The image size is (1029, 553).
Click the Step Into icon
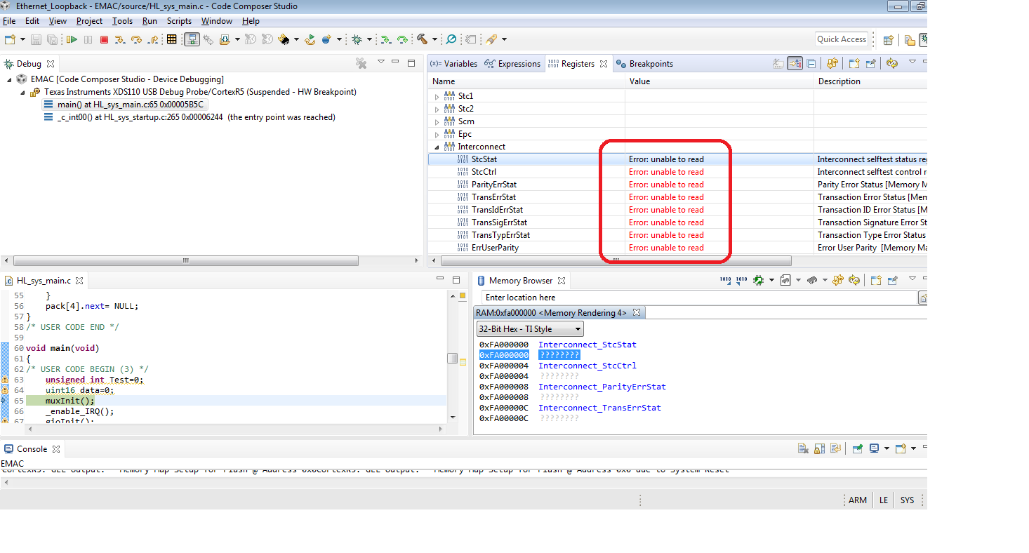pos(120,39)
